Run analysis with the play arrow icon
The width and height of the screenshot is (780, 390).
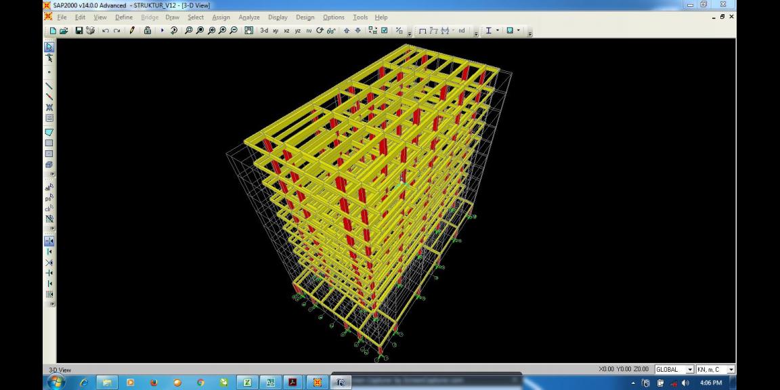click(162, 30)
